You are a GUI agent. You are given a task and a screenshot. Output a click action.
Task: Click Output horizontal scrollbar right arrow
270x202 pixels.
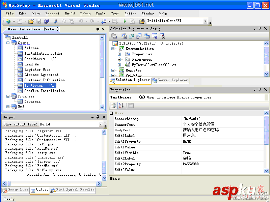click(99, 183)
